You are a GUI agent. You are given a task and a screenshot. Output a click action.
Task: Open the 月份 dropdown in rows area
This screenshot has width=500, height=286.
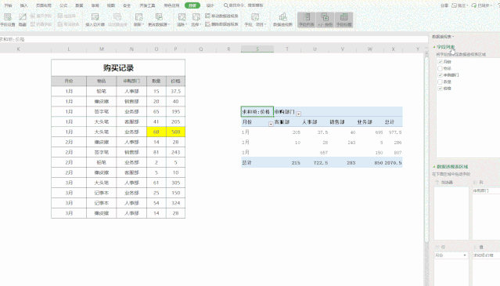[465, 255]
